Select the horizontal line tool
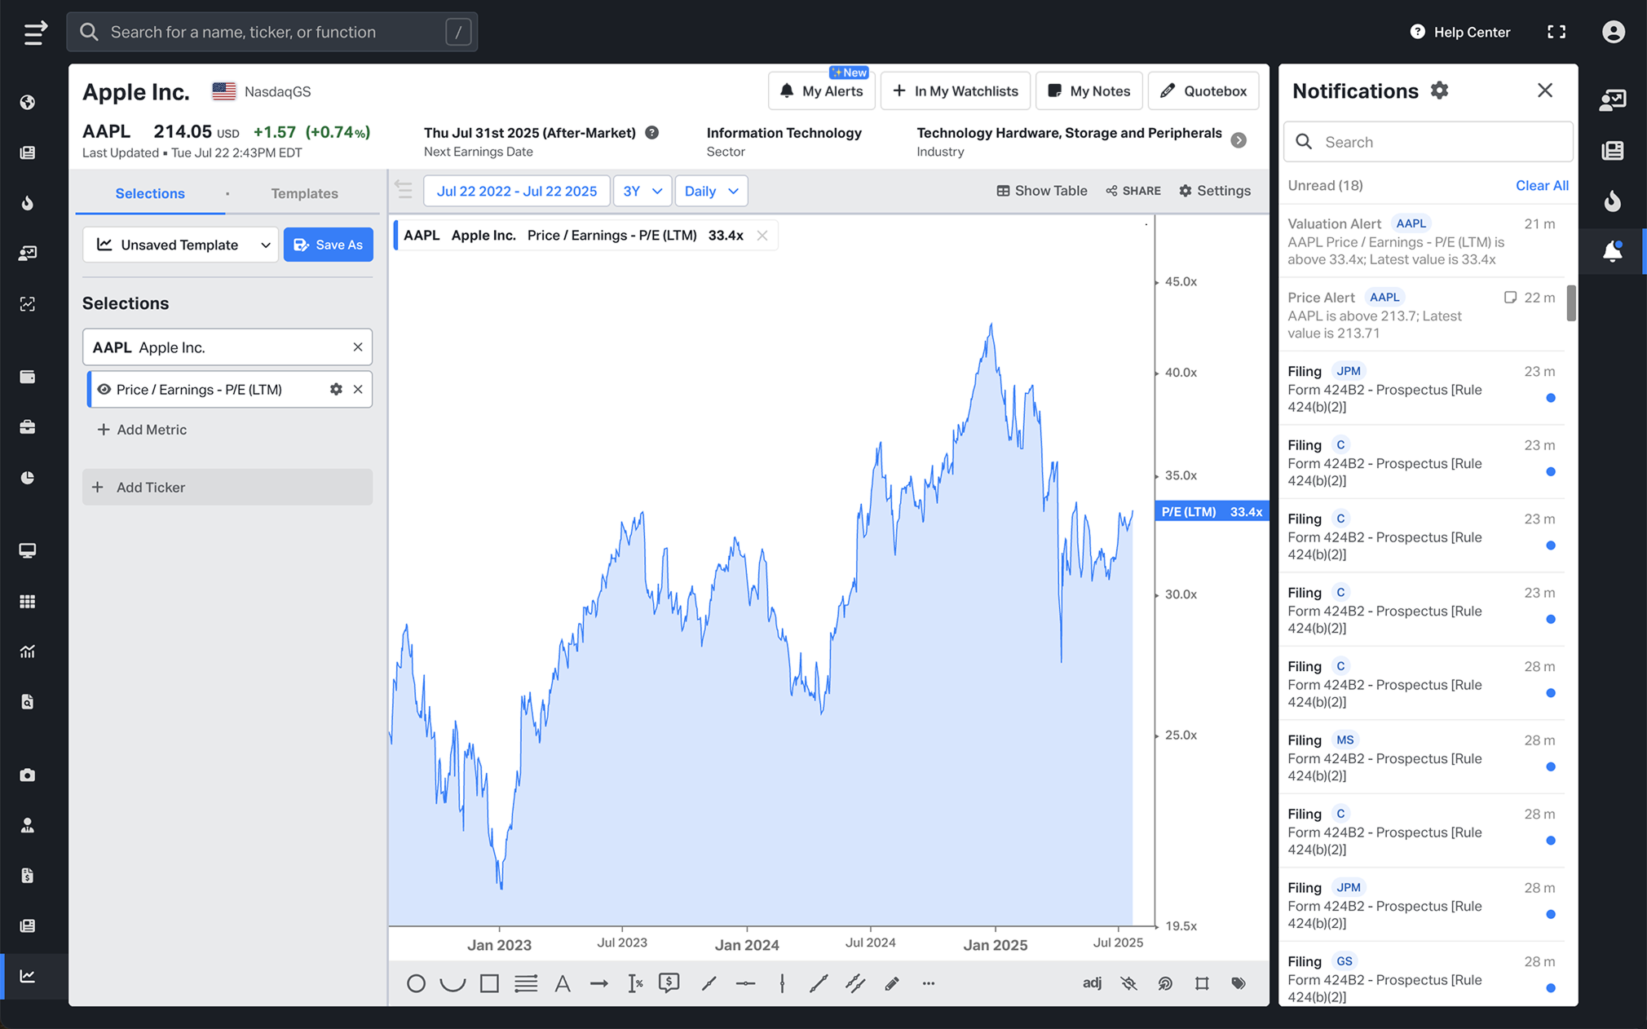The height and width of the screenshot is (1029, 1647). point(745,983)
